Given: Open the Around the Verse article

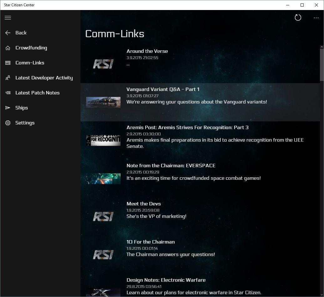Looking at the screenshot, I should coord(200,64).
